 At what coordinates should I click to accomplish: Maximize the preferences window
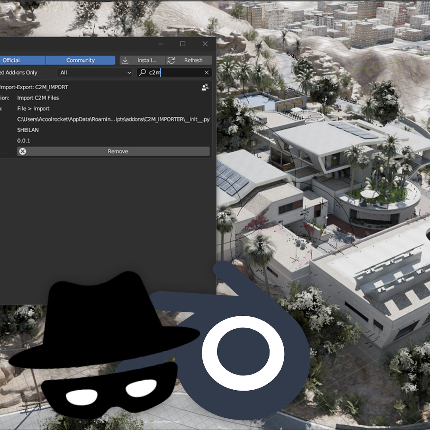click(183, 44)
